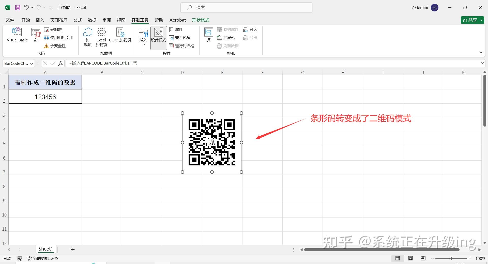This screenshot has width=488, height=264.
Task: Open XML Expansion Packs
Action: [226, 38]
